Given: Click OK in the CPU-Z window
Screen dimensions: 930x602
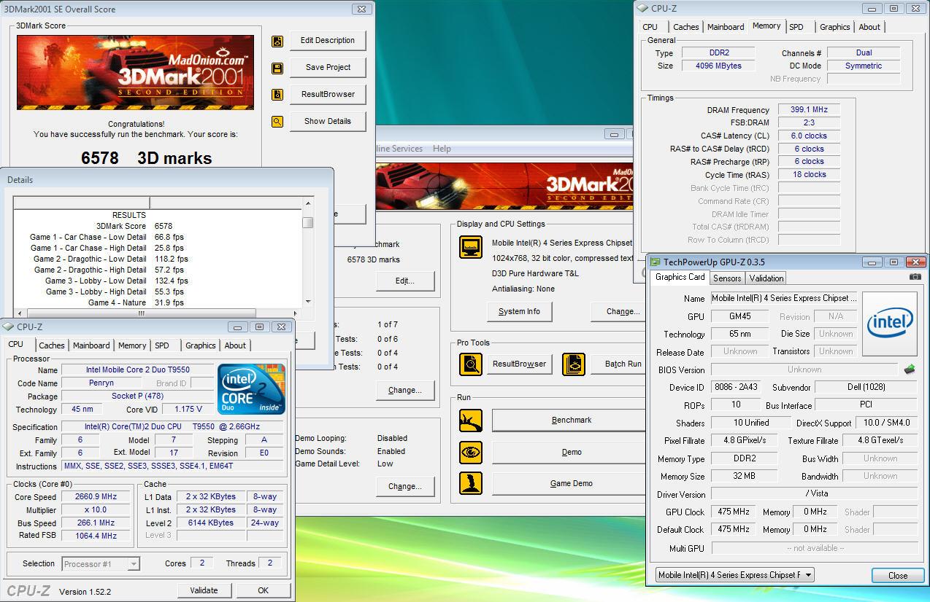Looking at the screenshot, I should click(x=263, y=590).
